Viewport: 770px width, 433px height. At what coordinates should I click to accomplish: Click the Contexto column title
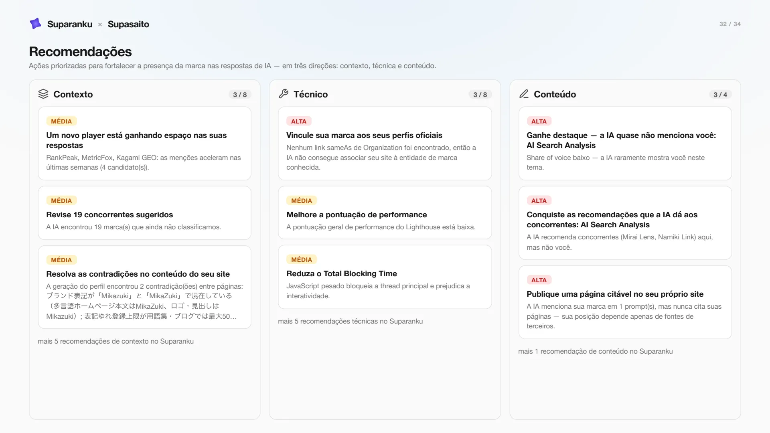(x=73, y=94)
